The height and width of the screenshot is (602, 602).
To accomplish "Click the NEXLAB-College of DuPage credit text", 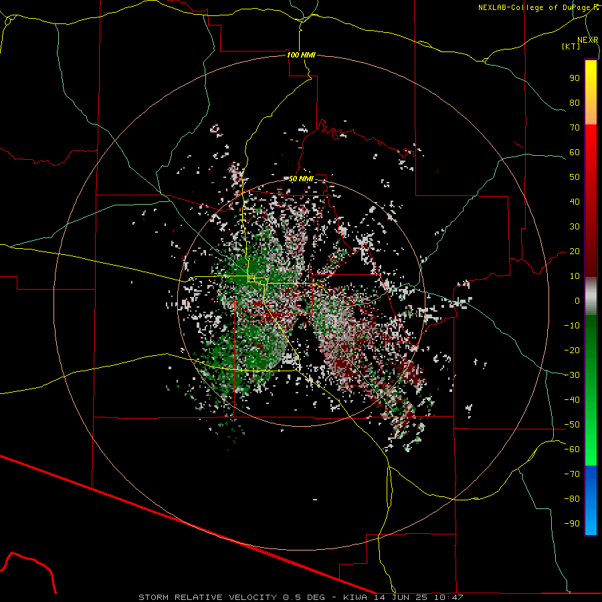I will tap(538, 7).
